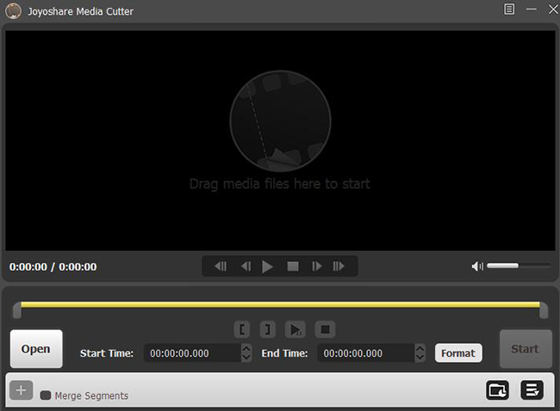Image resolution: width=560 pixels, height=411 pixels.
Task: Mute the volume speaker icon
Action: tap(477, 266)
